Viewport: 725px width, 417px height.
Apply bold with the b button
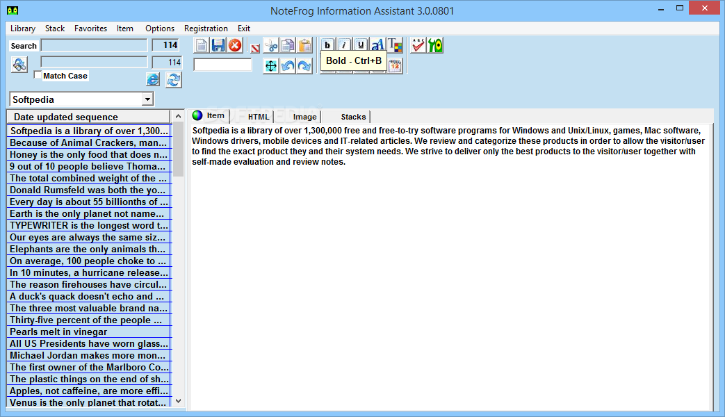click(x=328, y=44)
